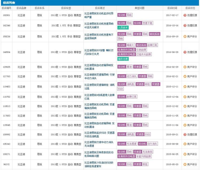This screenshot has width=200, height=170.
Task: Open complaint 比亚迪思锐冷车启动抖动收油顿挫低速窜车
Action: click(x=99, y=164)
